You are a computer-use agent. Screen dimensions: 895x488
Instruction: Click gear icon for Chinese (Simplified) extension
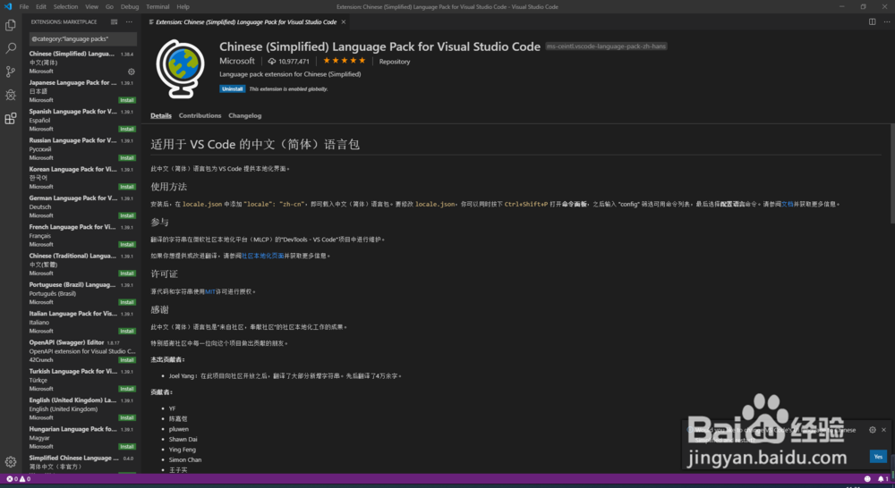pyautogui.click(x=132, y=72)
